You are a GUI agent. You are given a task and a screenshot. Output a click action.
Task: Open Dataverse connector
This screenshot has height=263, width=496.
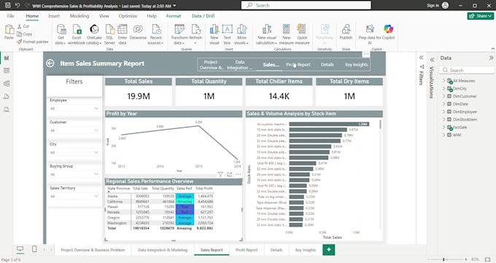click(x=138, y=32)
